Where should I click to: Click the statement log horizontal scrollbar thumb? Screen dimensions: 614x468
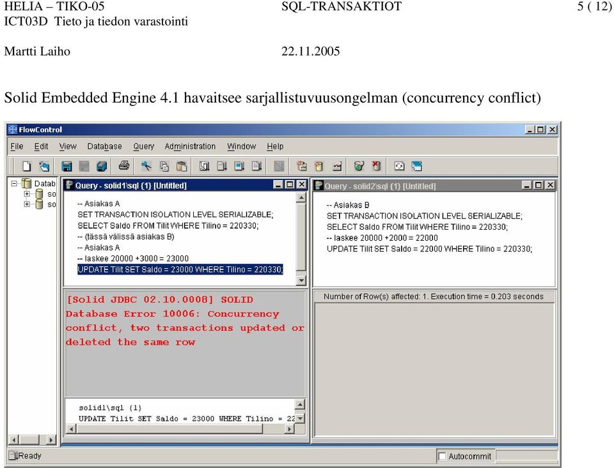[169, 429]
